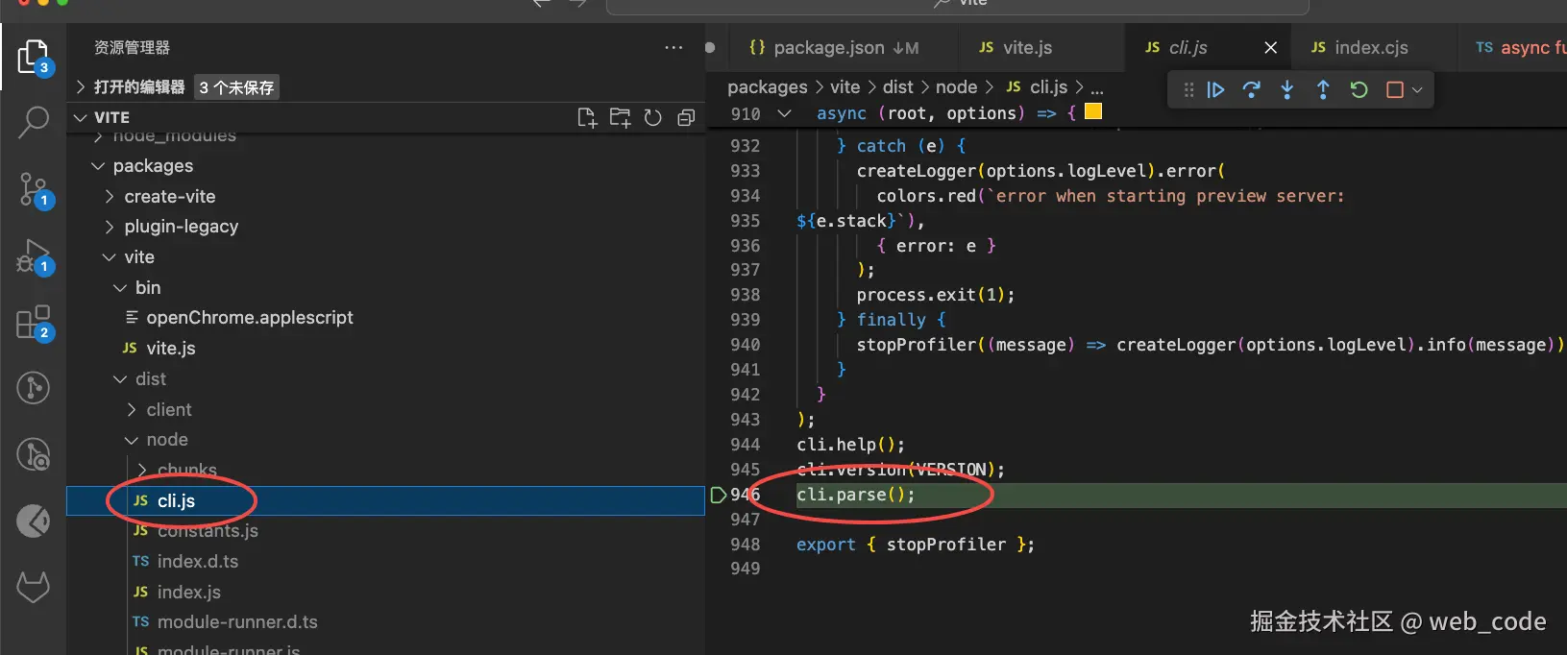Step over in the debug toolbar

(x=1252, y=89)
